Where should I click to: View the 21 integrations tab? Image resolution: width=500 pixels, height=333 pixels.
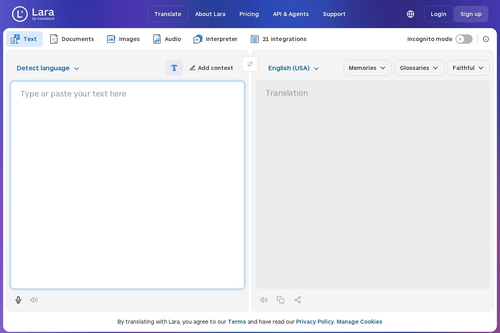pyautogui.click(x=279, y=39)
